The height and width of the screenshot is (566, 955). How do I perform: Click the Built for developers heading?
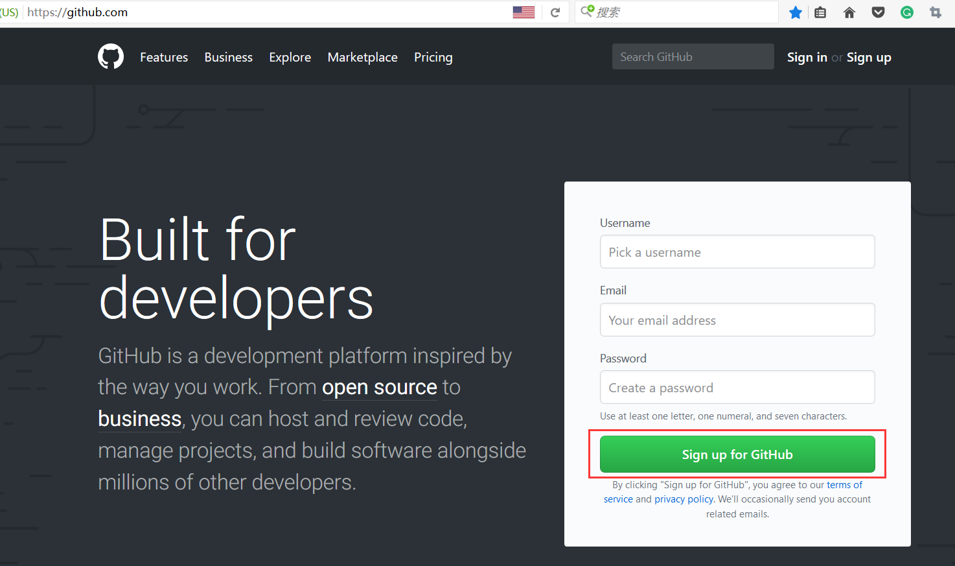tap(236, 269)
